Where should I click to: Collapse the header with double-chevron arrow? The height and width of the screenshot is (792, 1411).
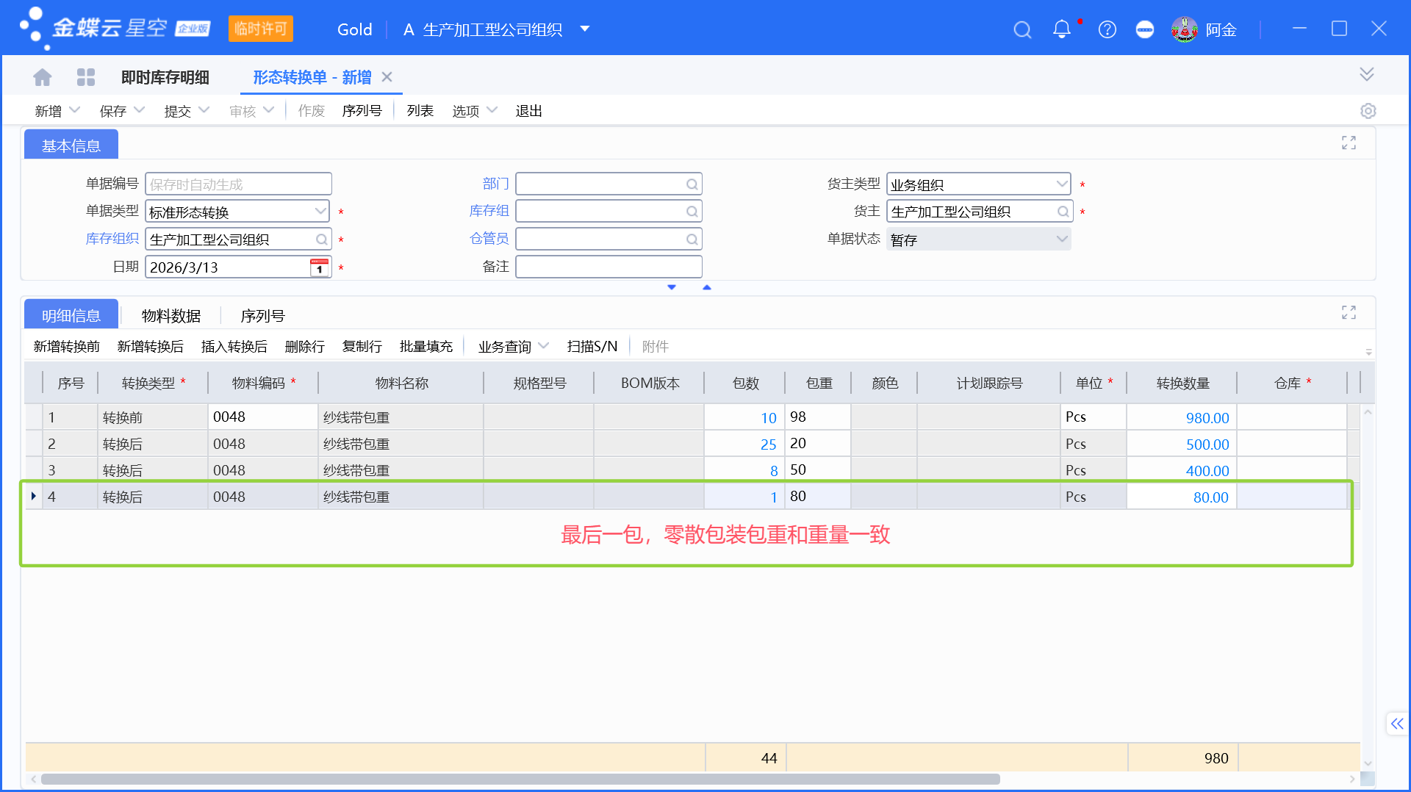[x=1367, y=73]
